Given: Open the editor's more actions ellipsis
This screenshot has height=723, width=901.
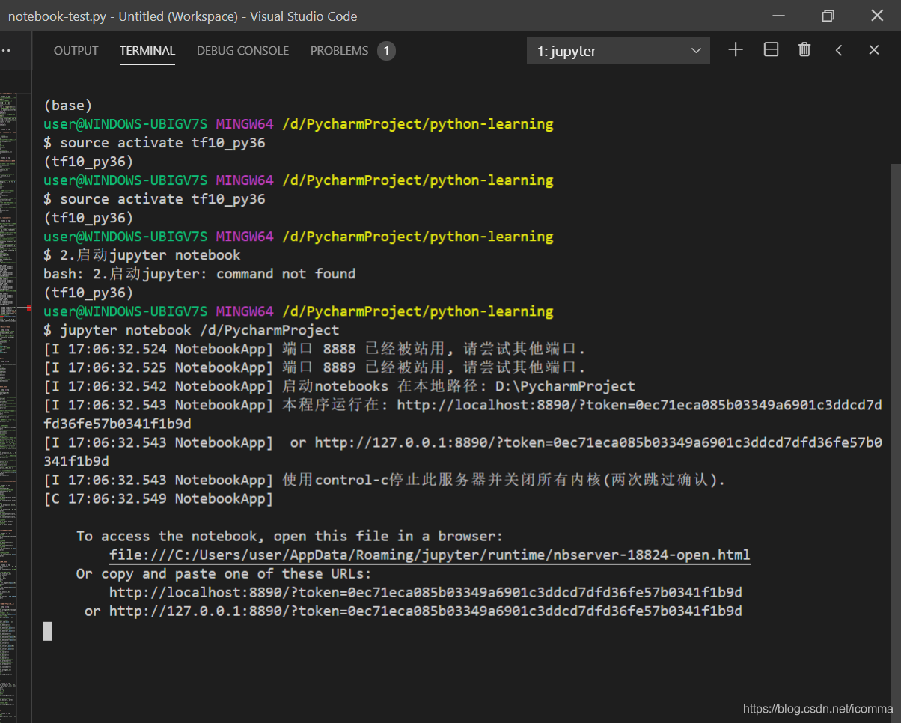Looking at the screenshot, I should [x=6, y=51].
